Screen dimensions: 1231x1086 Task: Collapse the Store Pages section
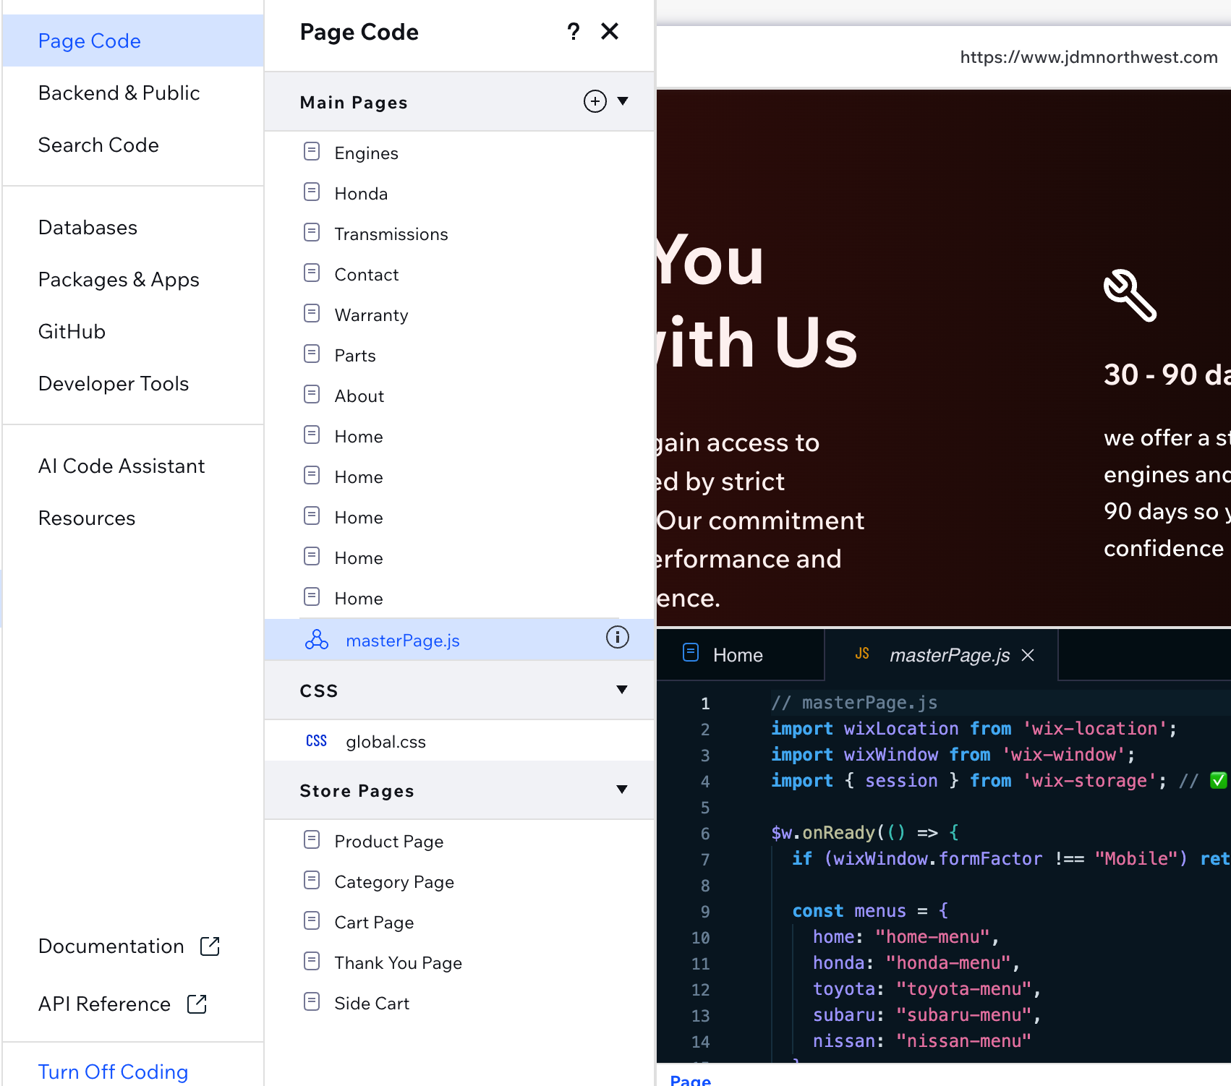pyautogui.click(x=621, y=790)
